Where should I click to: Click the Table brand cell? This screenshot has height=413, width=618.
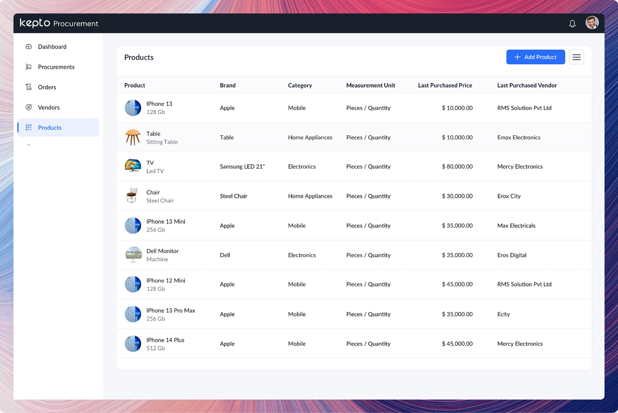227,137
